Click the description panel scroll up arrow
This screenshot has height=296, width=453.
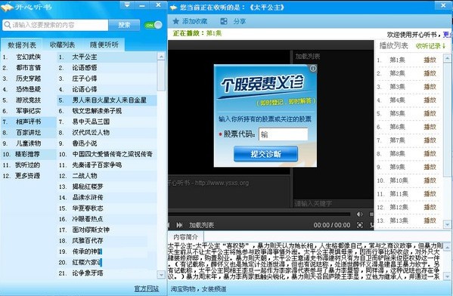click(x=447, y=247)
